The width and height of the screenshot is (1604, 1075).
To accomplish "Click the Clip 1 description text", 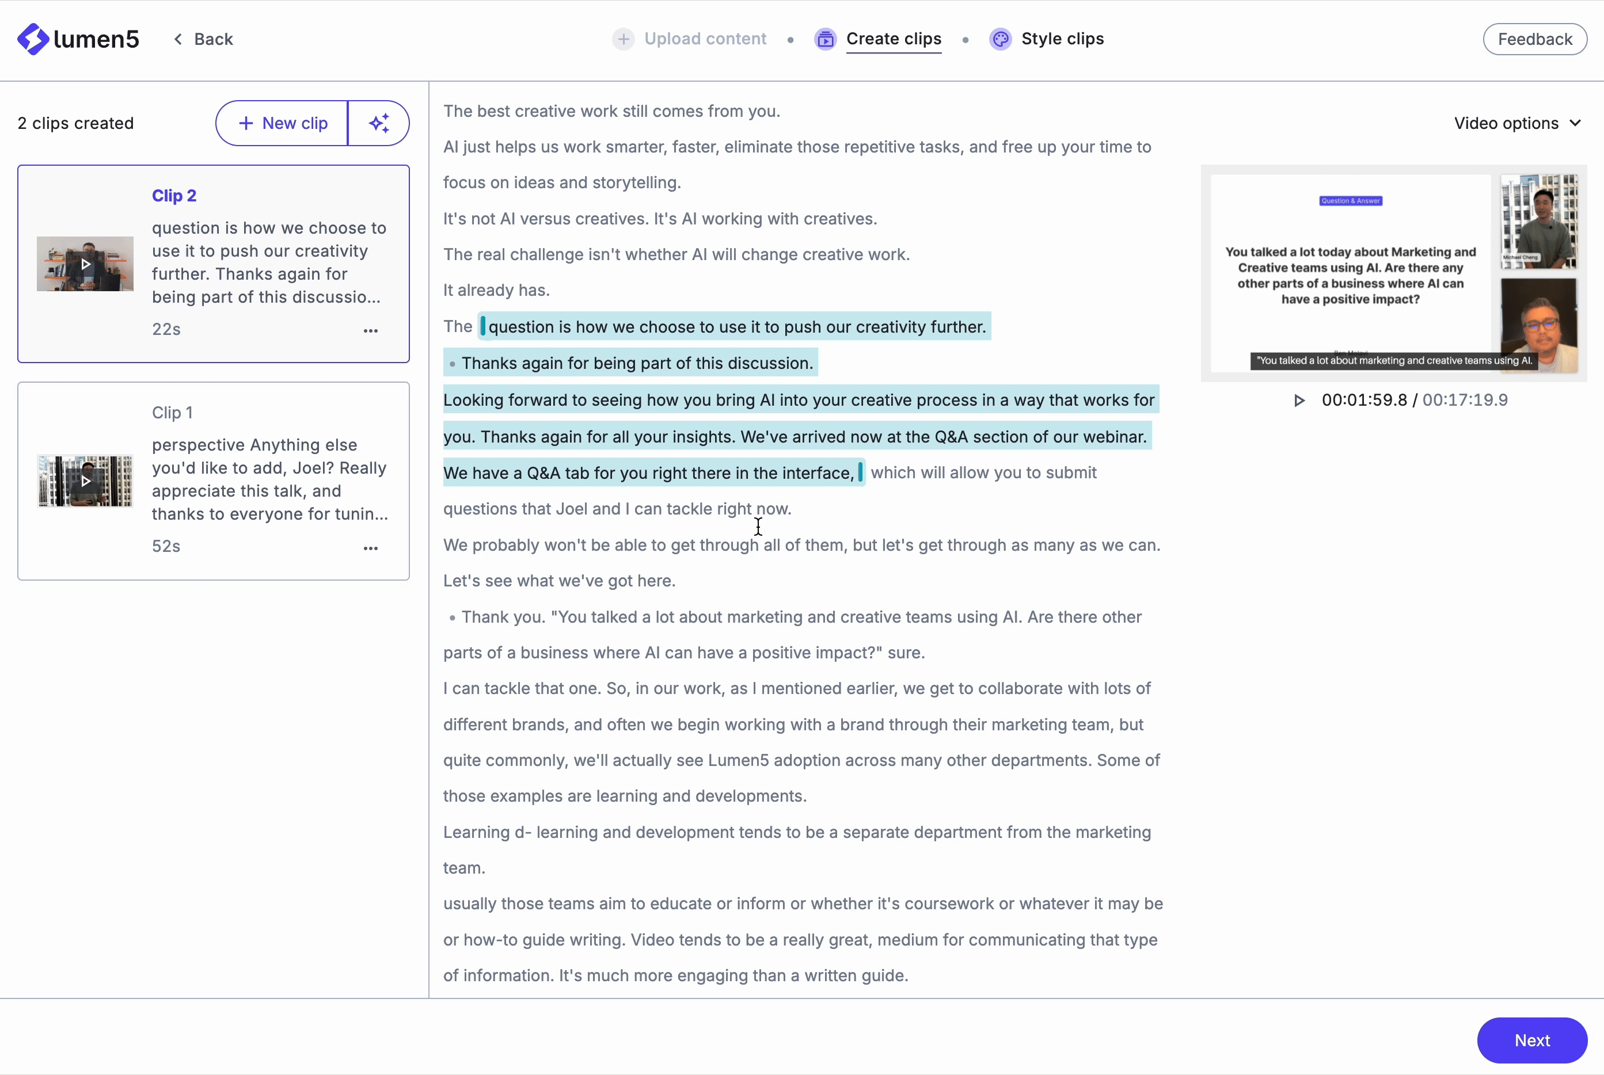I will (269, 479).
